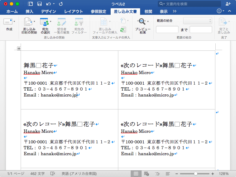Switch to outline view icon
236x177 pixels.
pos(157,174)
